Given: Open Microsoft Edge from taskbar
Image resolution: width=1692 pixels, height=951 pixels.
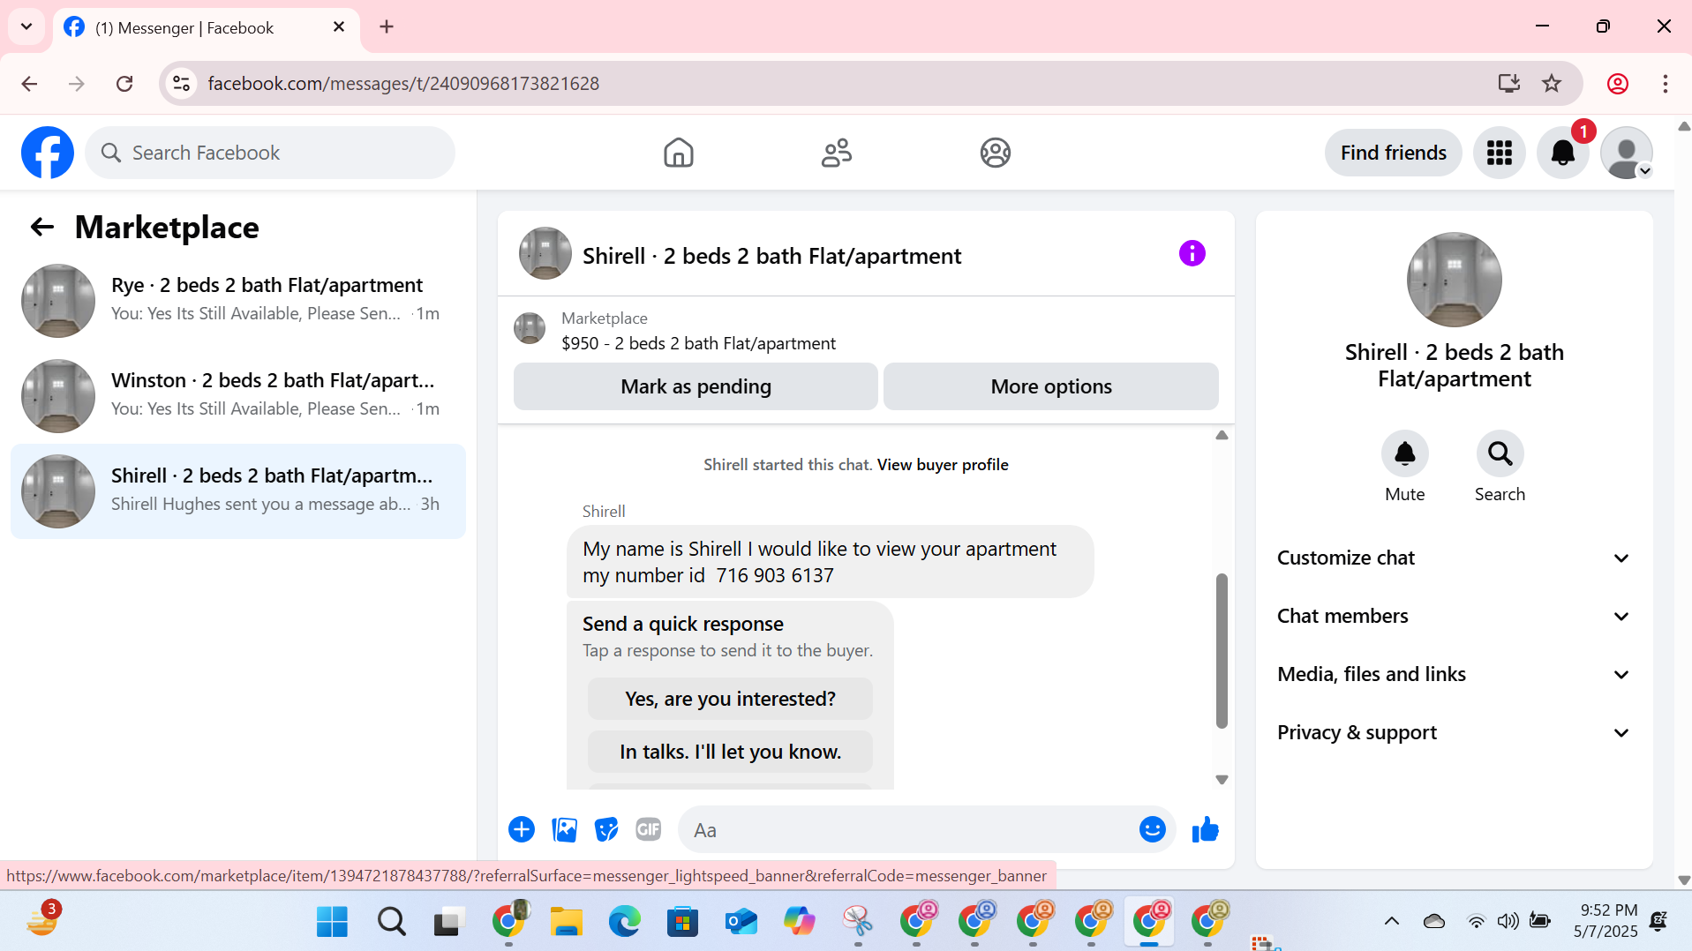Looking at the screenshot, I should point(624,922).
